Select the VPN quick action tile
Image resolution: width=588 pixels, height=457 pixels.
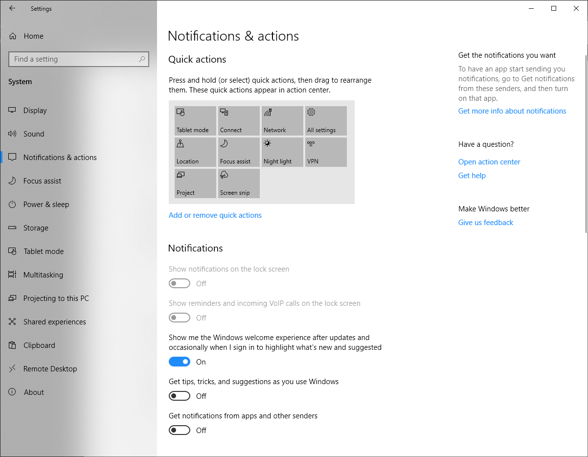[326, 152]
